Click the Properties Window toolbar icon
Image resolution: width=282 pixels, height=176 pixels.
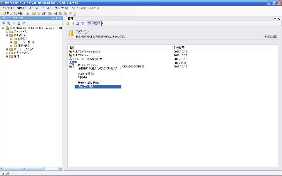(70, 13)
